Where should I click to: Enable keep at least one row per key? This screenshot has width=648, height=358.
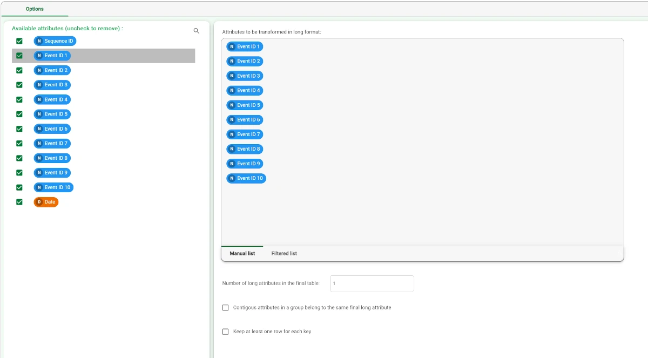pyautogui.click(x=226, y=332)
